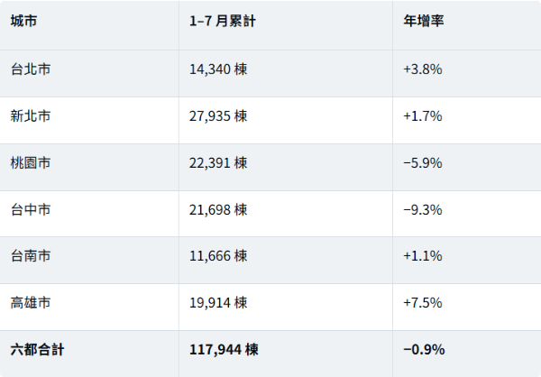Click the 117,944 棟 total value
This screenshot has width=541, height=377.
coord(224,349)
